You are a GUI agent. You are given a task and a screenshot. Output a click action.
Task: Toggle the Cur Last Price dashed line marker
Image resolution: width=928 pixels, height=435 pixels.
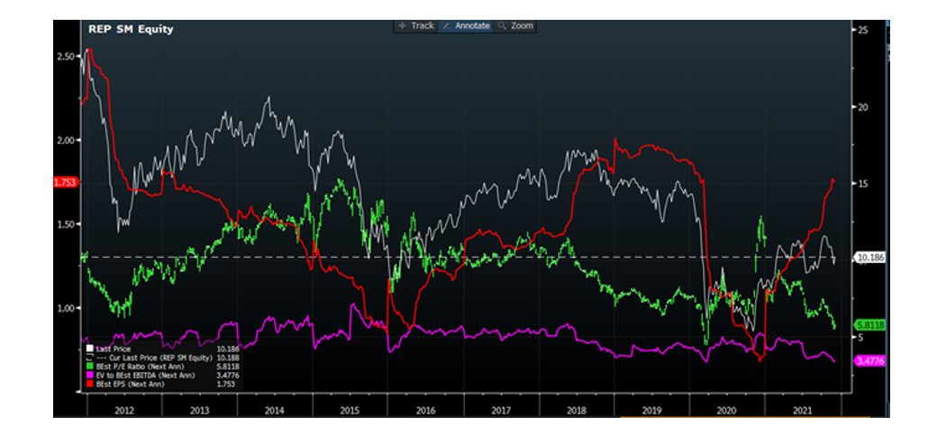(91, 358)
